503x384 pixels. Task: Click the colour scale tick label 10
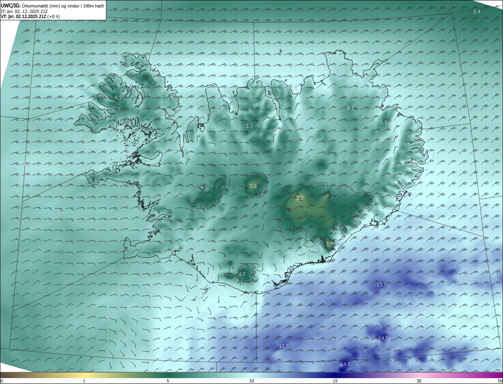(x=251, y=381)
